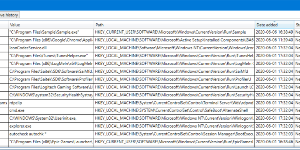Select date 2020-06-01 16:38:46
The image size is (300, 150).
(274, 142)
